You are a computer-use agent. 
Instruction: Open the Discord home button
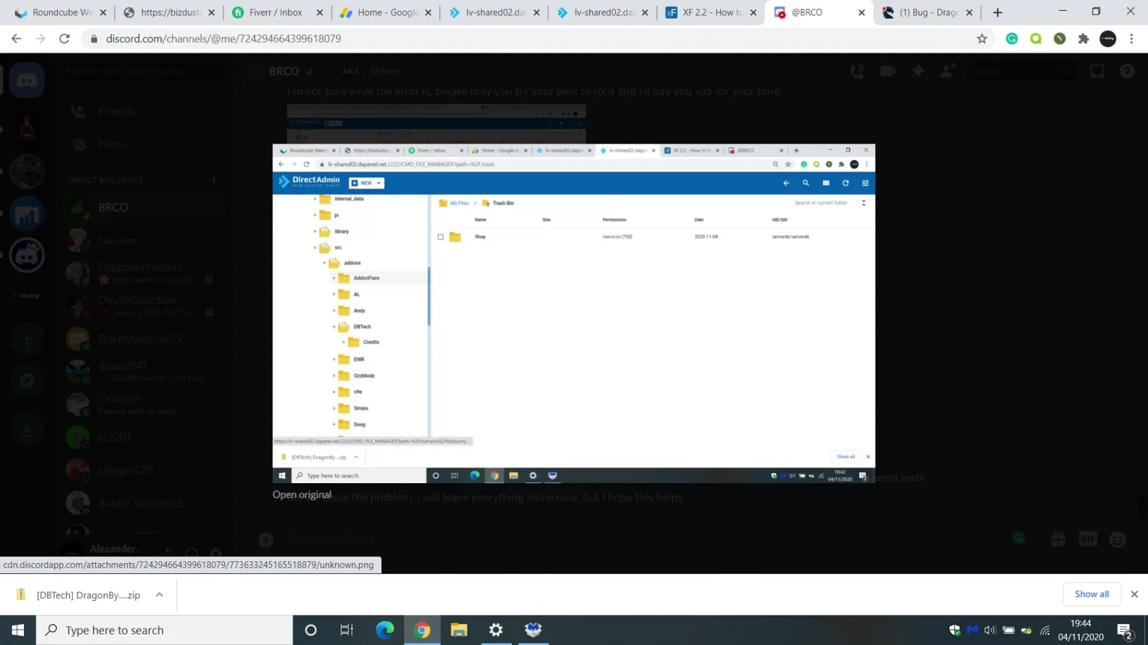point(26,80)
